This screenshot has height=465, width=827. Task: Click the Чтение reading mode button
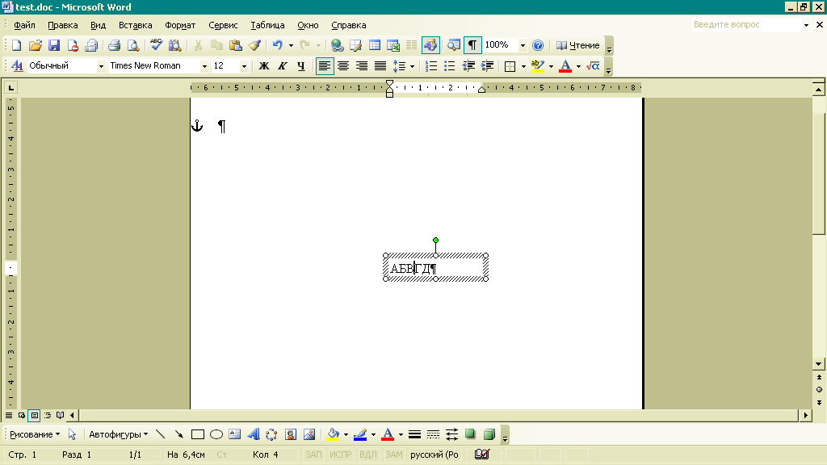coord(578,45)
